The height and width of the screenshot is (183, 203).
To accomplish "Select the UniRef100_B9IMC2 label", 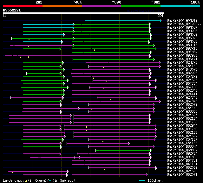I will pos(182,157).
